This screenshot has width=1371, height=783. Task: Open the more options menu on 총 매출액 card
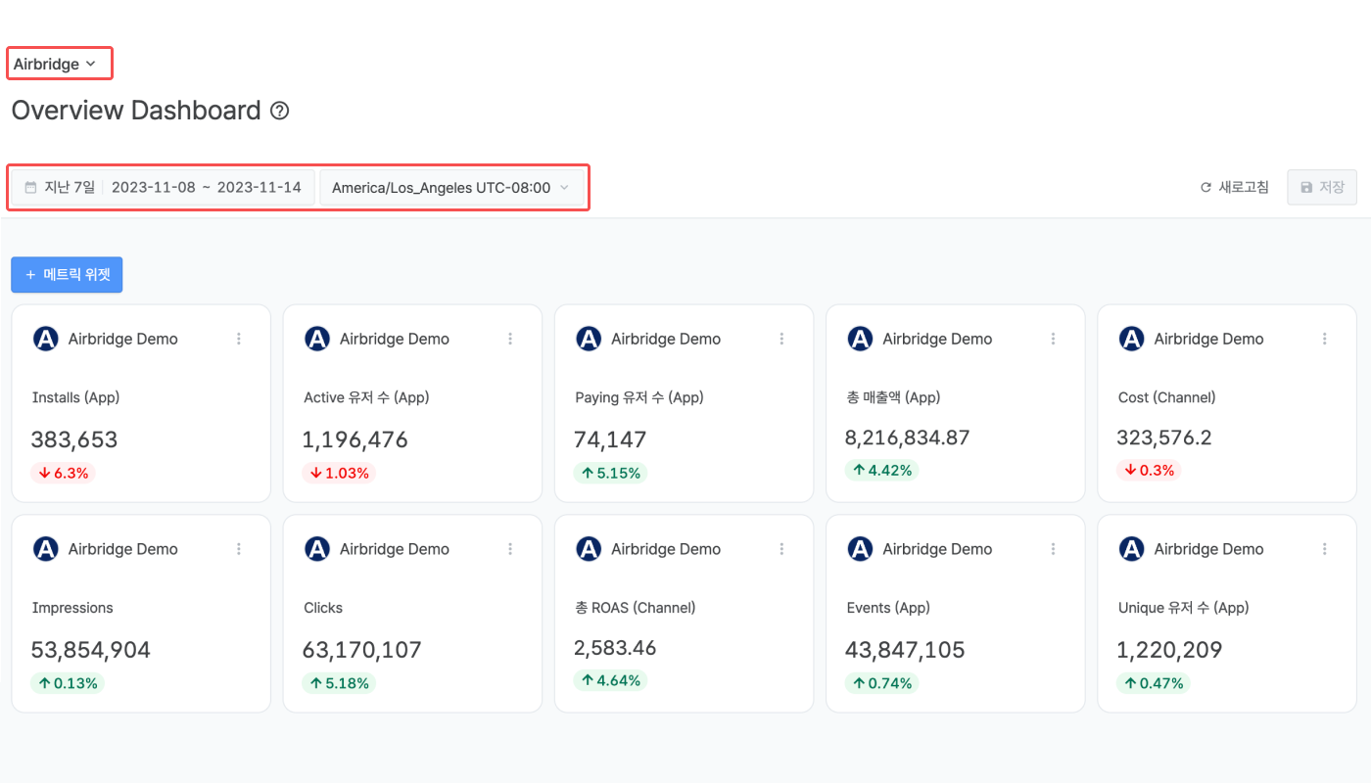point(1053,339)
